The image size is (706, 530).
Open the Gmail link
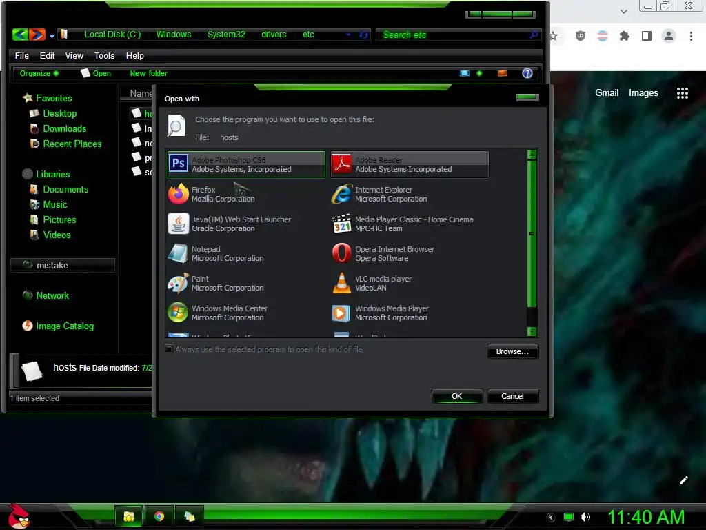607,93
